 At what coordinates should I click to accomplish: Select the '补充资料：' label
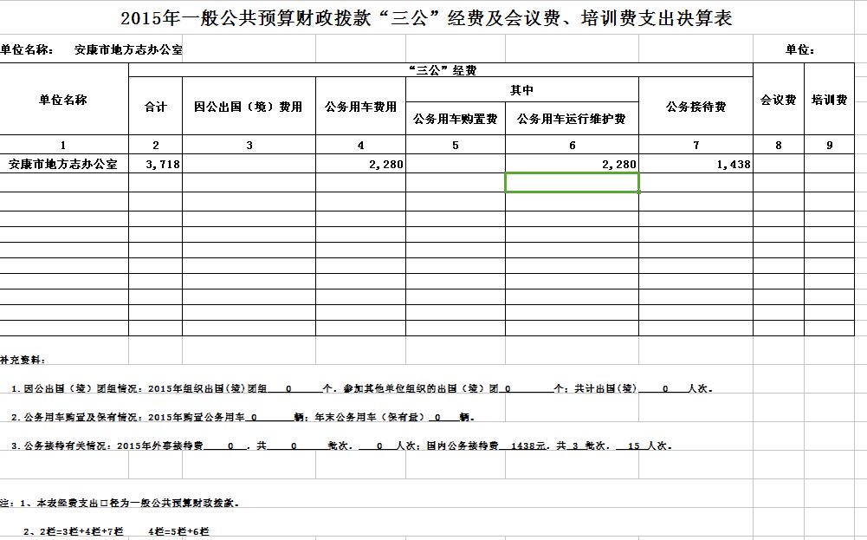pos(23,361)
